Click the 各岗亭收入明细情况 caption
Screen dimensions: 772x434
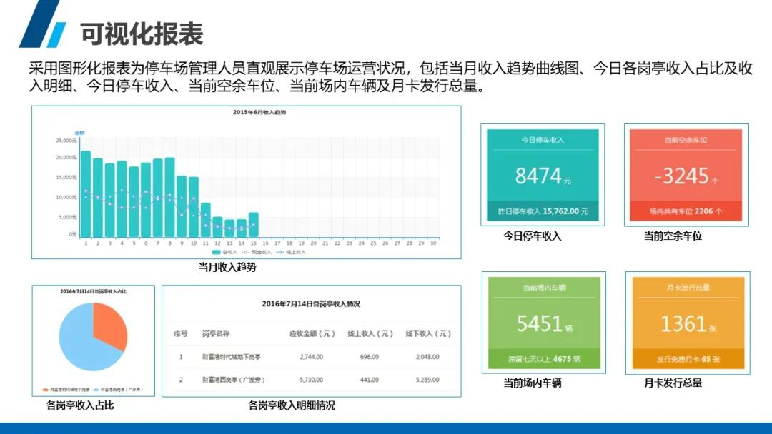pyautogui.click(x=292, y=405)
